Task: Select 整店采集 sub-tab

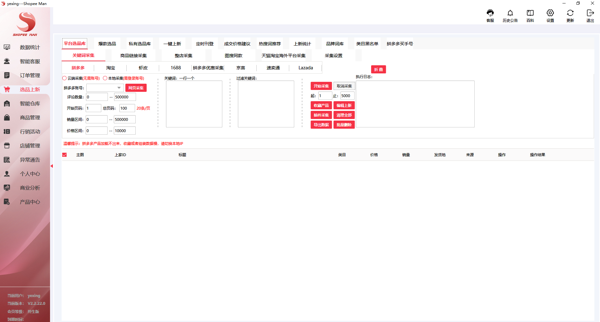Action: [x=184, y=56]
